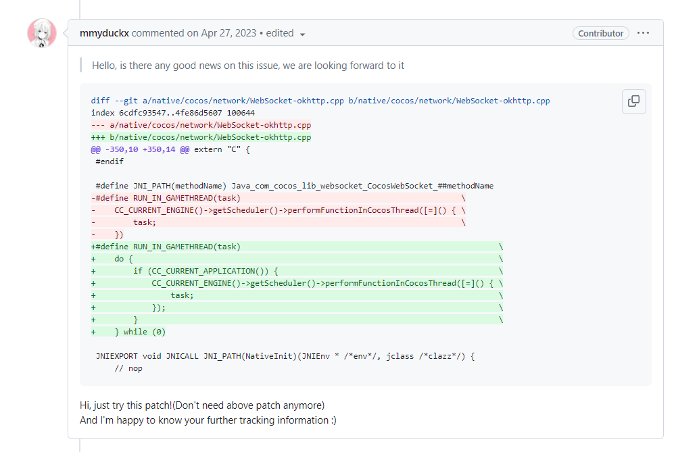Click the quoted Hello reply text
The height and width of the screenshot is (452, 676).
(x=248, y=66)
